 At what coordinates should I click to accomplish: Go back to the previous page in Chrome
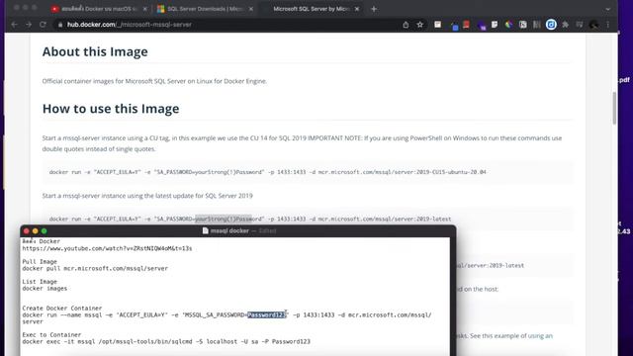(15, 25)
